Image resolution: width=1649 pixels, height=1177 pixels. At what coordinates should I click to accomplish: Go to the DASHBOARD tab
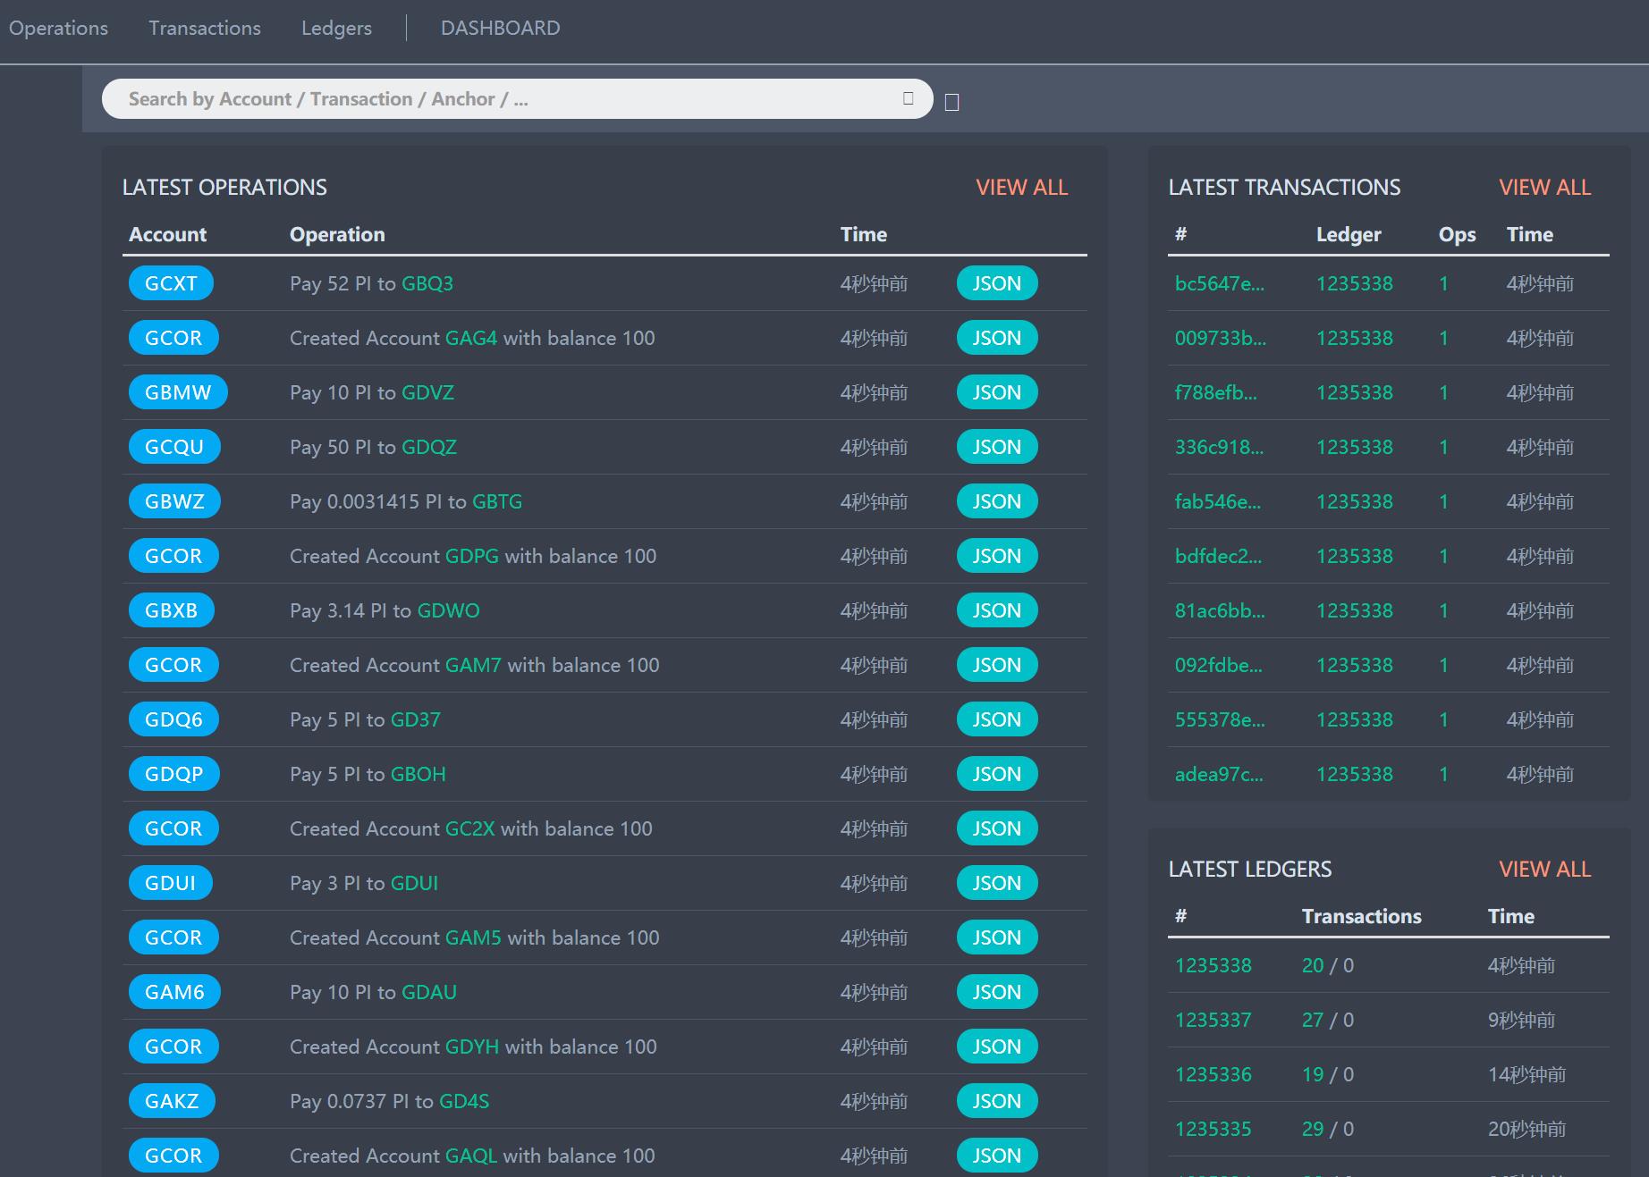(501, 28)
